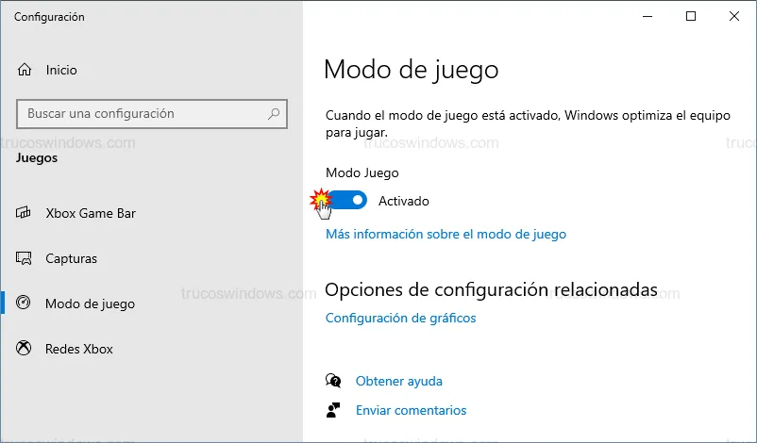Screen dimensions: 757x443
Task: Follow the Obtener ayuda link
Action: click(398, 381)
